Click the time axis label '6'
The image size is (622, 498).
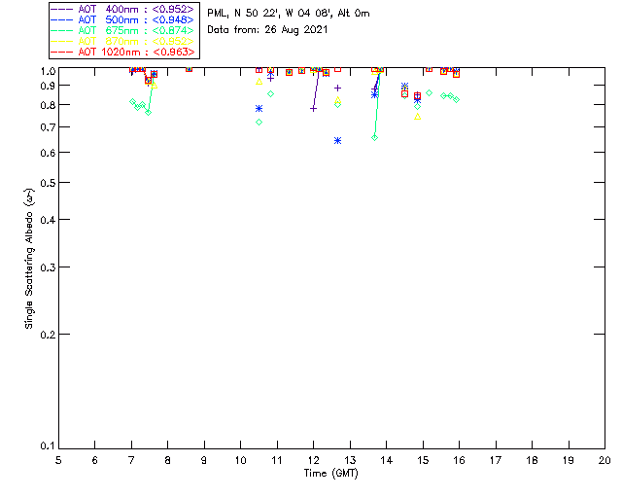point(95,460)
